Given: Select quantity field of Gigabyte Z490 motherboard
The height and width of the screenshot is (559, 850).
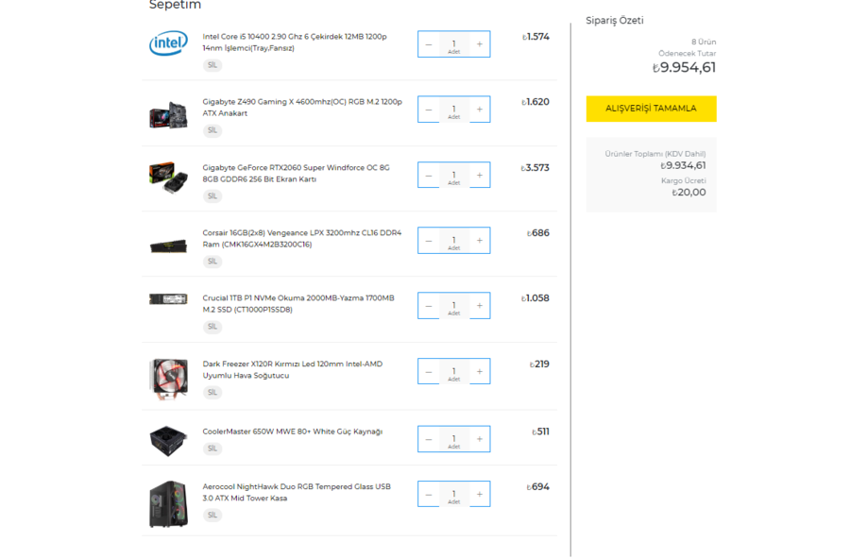Looking at the screenshot, I should coord(454,110).
